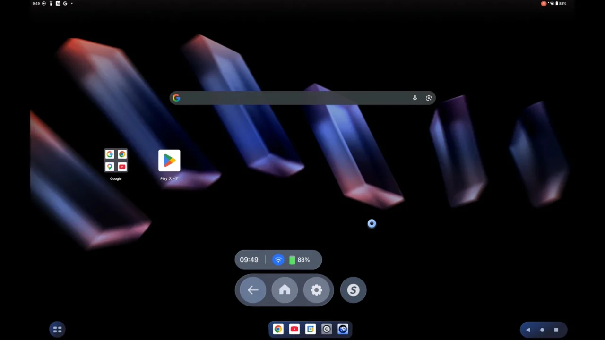This screenshot has width=605, height=340.
Task: Open the Google folder on home screen
Action: (x=116, y=161)
